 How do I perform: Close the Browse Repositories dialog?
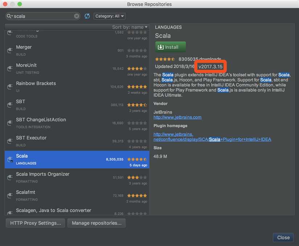click(283, 237)
